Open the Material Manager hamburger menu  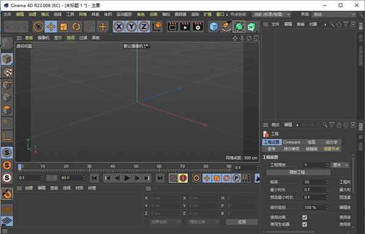19,188
